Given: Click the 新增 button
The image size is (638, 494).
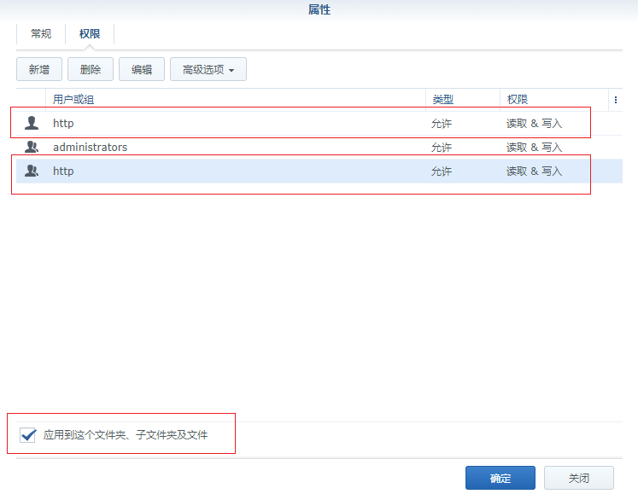Looking at the screenshot, I should pyautogui.click(x=39, y=70).
